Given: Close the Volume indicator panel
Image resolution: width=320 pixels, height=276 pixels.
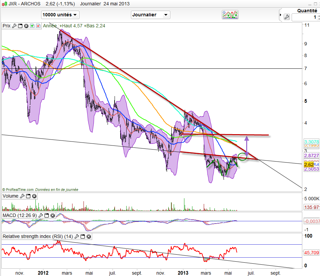Looking at the screenshot, I should 34,196.
